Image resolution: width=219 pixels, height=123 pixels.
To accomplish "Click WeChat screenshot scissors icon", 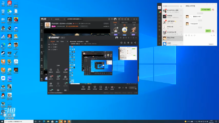I will coord(192,36).
